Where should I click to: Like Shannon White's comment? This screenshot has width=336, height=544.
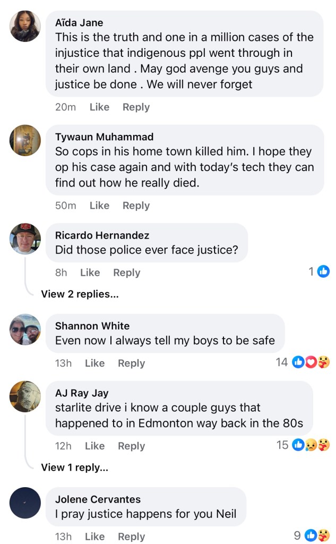click(94, 363)
